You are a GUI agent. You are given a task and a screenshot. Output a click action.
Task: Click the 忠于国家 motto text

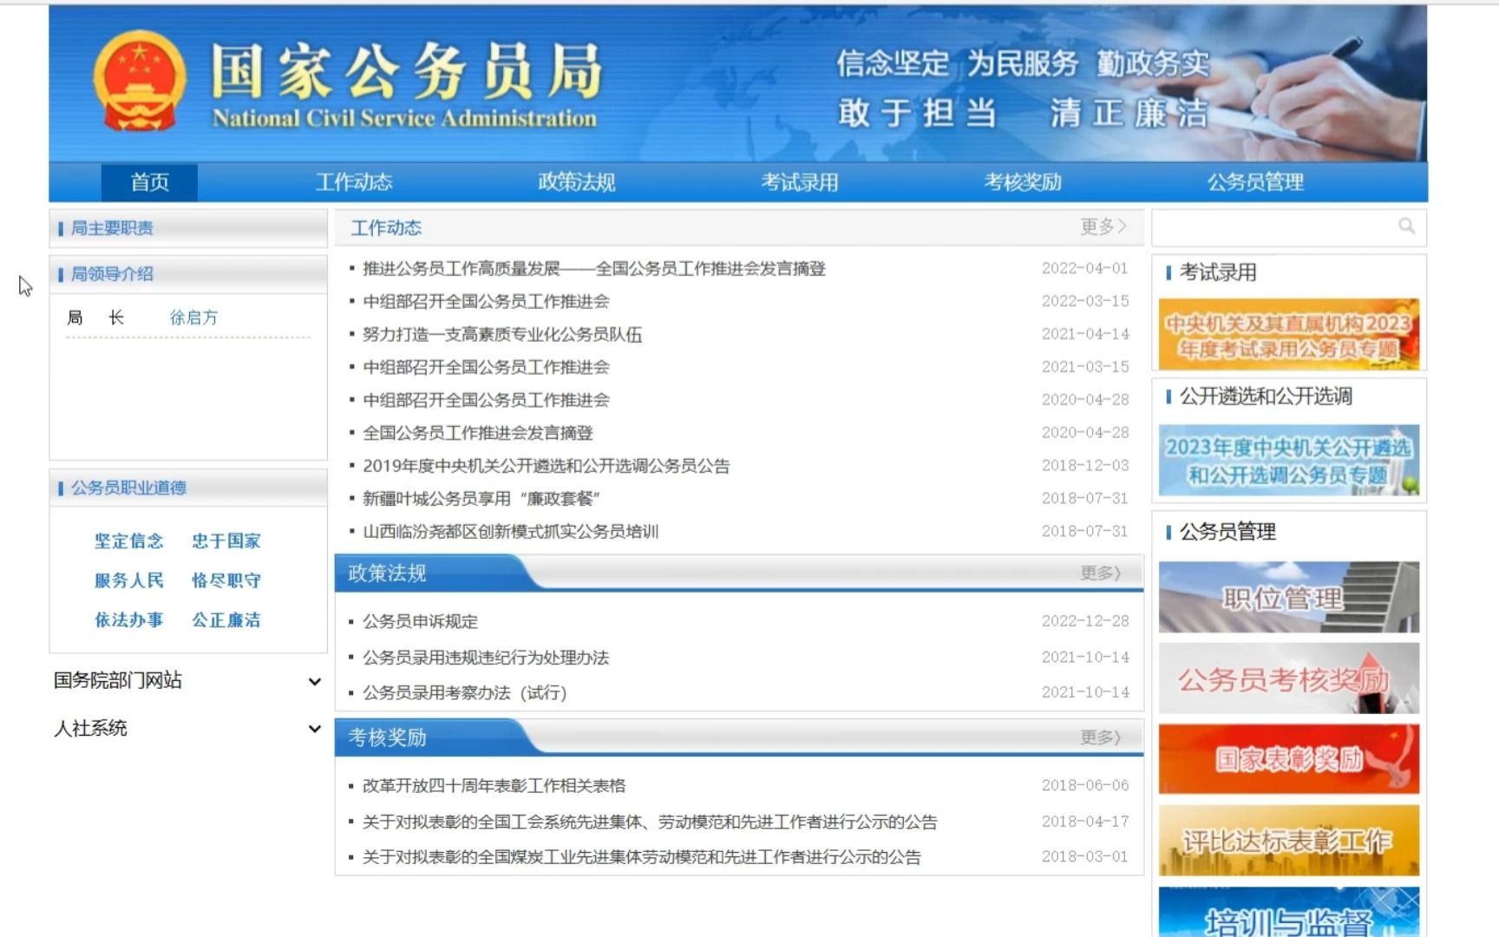(x=226, y=541)
